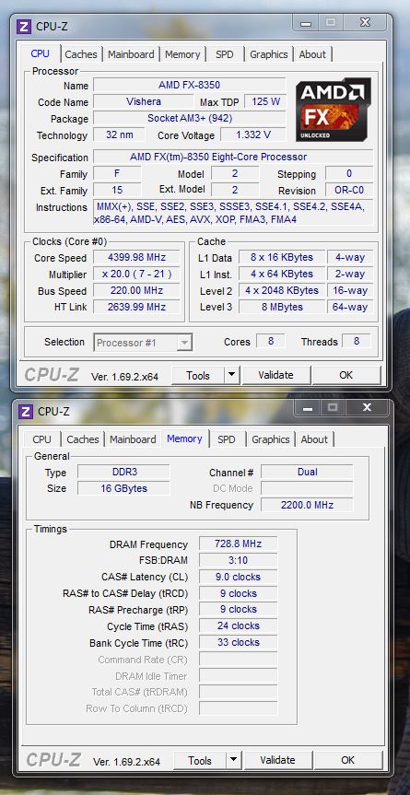
Task: Click OK button in the top CPU-Z window
Action: (346, 375)
